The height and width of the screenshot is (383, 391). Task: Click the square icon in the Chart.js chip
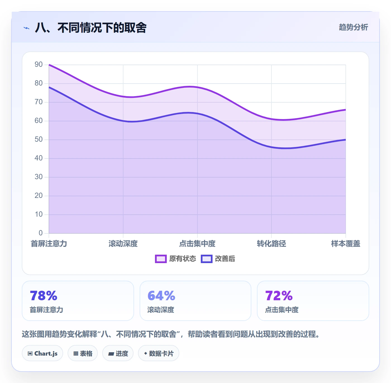(x=30, y=354)
